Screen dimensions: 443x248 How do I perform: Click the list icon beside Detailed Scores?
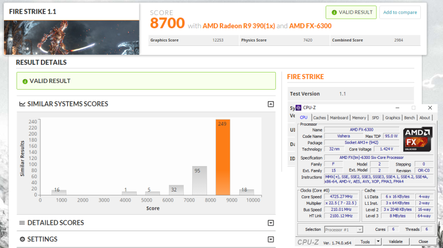tap(22, 223)
